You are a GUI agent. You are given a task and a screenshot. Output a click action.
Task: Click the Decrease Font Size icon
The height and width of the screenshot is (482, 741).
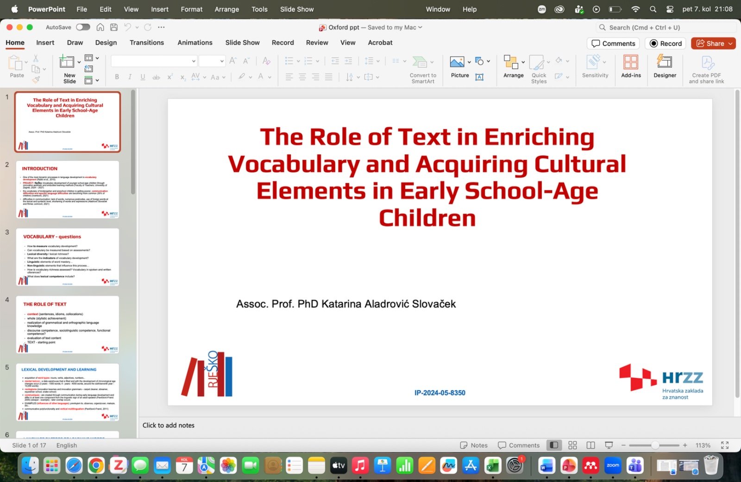(x=246, y=61)
